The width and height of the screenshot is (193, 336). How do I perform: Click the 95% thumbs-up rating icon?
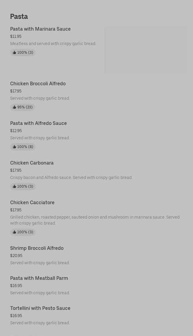[x=14, y=107]
